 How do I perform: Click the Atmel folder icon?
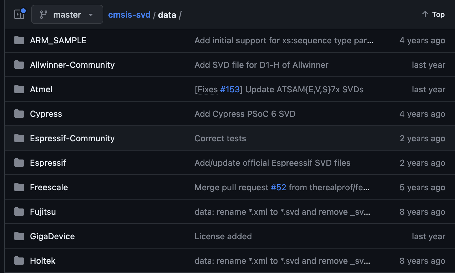tap(19, 89)
